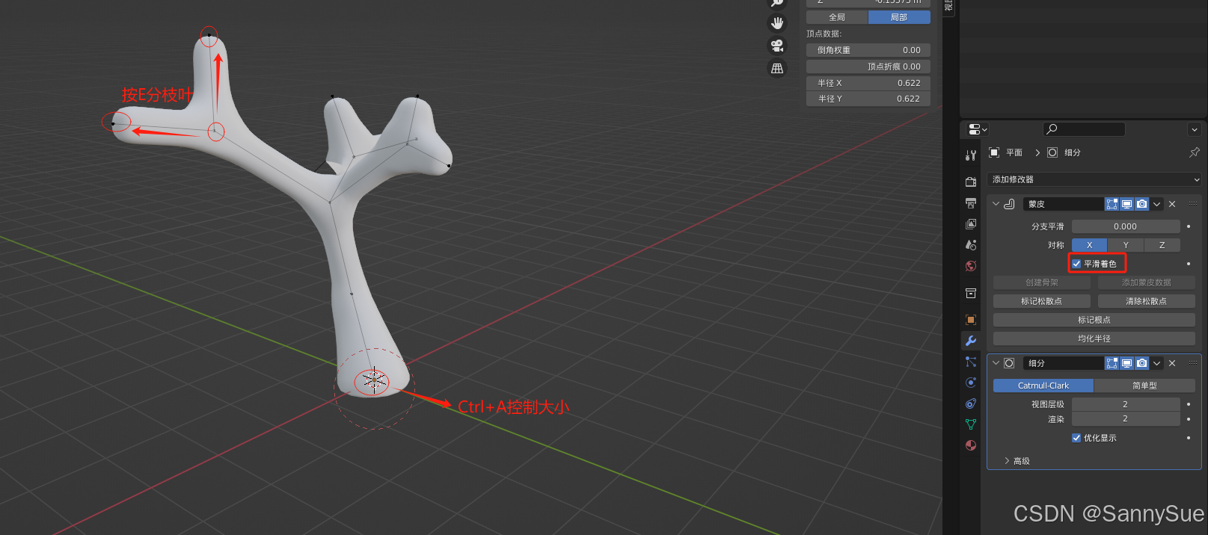Open the World properties globe icon
This screenshot has height=535, width=1208.
[971, 265]
